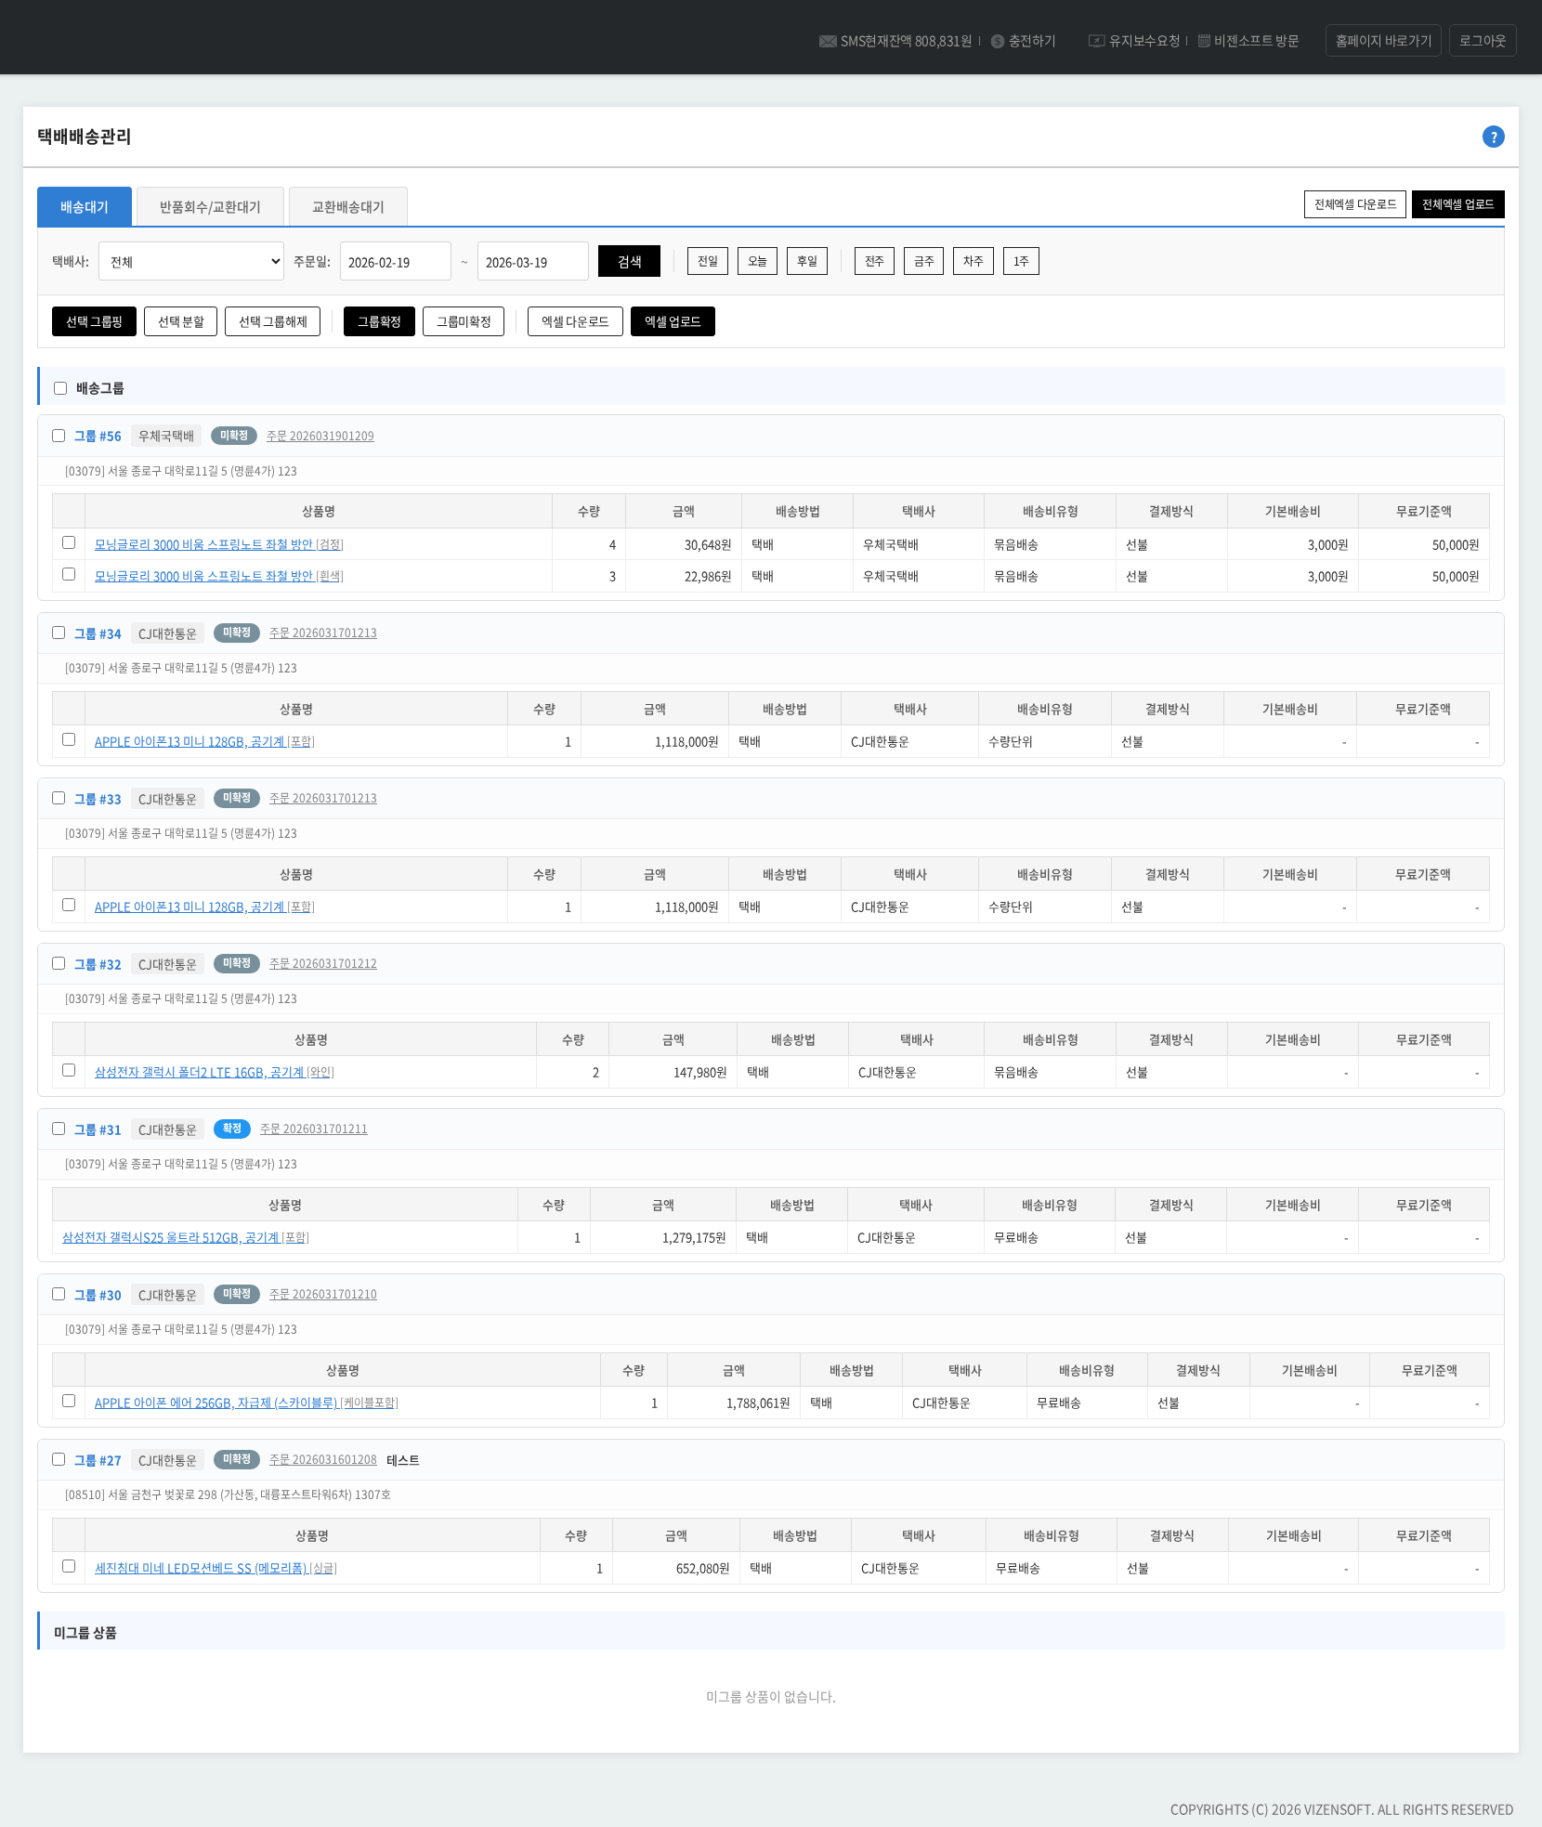The image size is (1542, 1827).
Task: Click the 비젠소프트 방문 icon
Action: [1204, 41]
